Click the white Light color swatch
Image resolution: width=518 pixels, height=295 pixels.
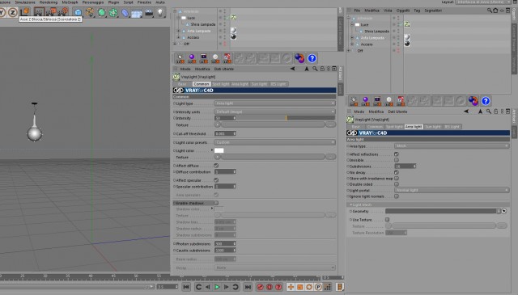click(219, 150)
